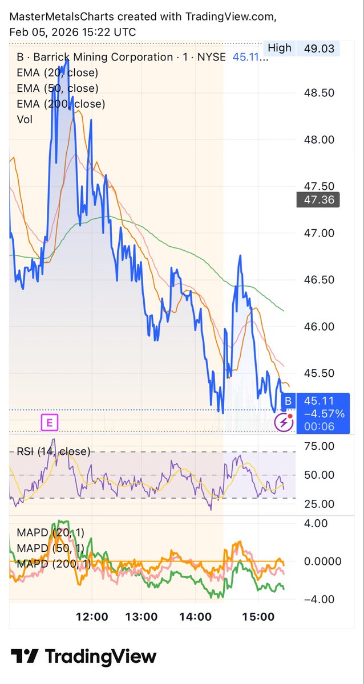Click the TradingView logo
Screen dimensions: 364x684
point(83,656)
